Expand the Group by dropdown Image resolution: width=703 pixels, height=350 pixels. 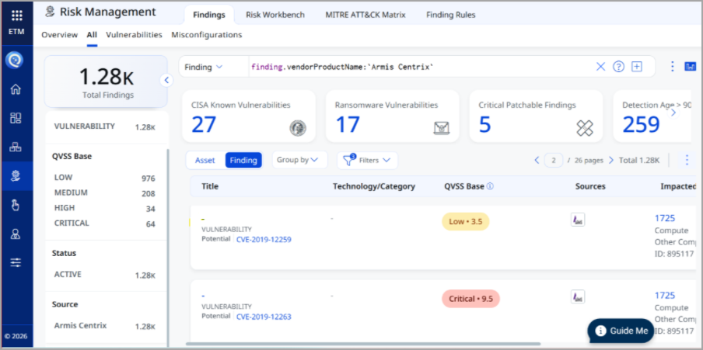click(298, 160)
